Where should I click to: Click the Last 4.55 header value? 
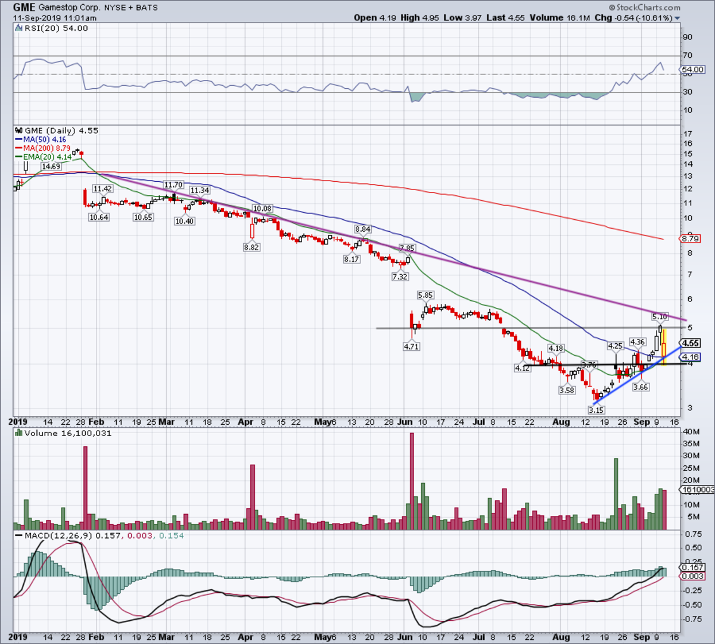pos(505,18)
